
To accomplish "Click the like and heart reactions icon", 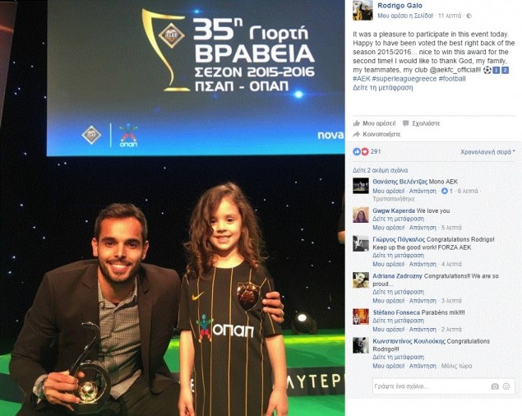I will [361, 151].
